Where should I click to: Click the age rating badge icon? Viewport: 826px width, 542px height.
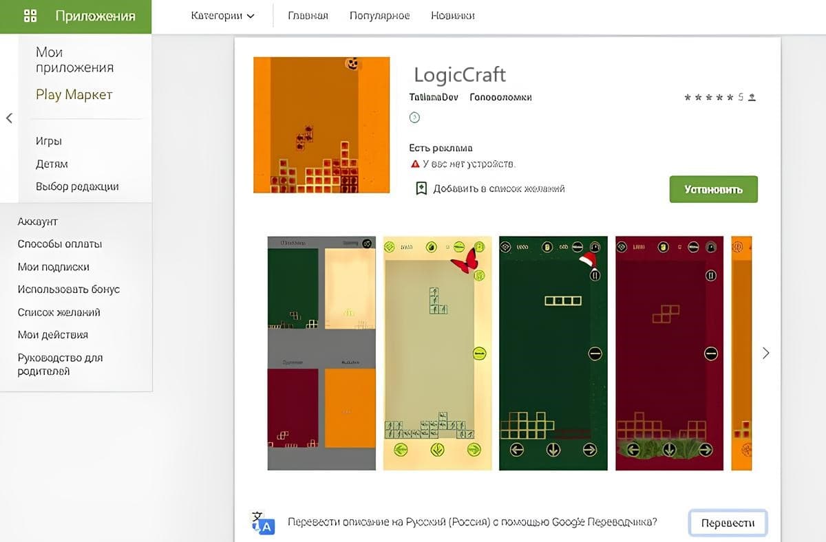414,118
